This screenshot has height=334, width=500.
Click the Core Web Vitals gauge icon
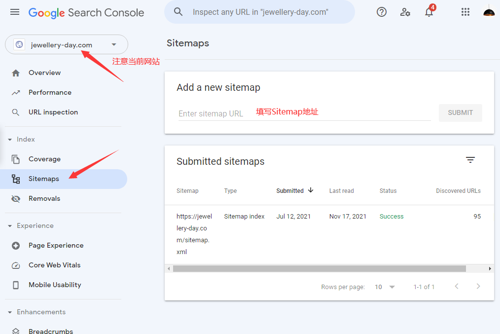[x=16, y=265]
